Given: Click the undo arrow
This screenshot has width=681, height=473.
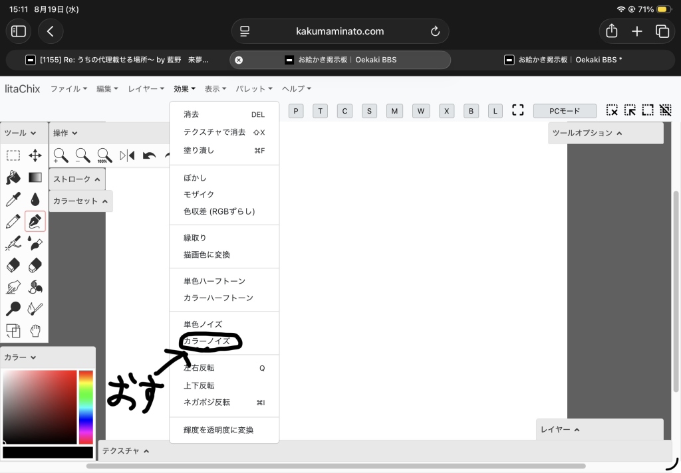Looking at the screenshot, I should 149,155.
